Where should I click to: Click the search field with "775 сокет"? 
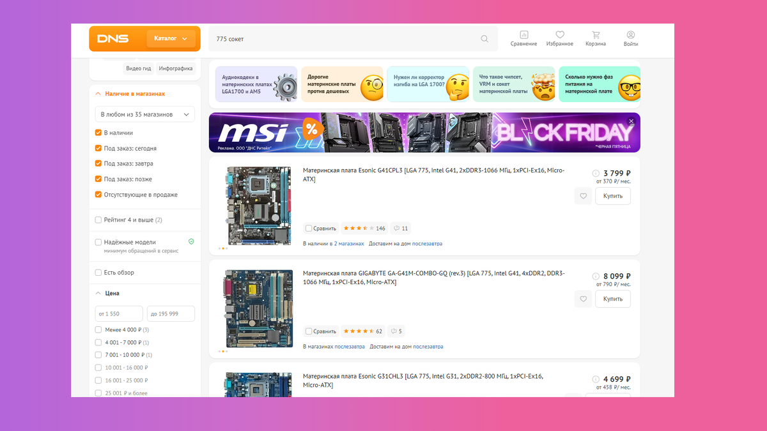(x=353, y=39)
